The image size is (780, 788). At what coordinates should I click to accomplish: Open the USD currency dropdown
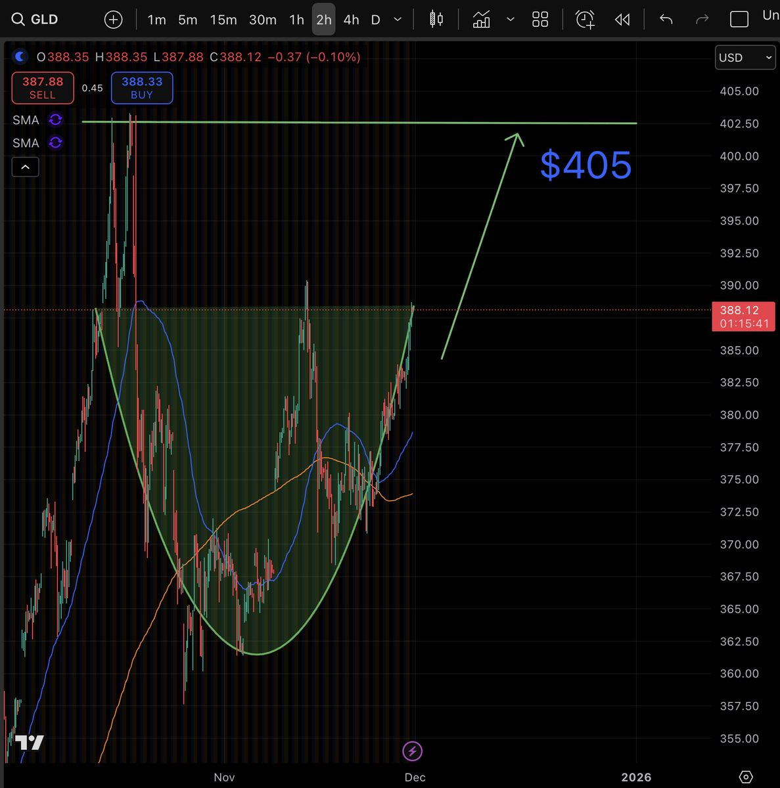pyautogui.click(x=745, y=57)
